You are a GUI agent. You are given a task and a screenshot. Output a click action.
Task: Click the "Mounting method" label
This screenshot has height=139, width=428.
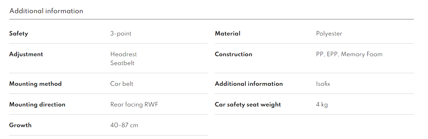[x=35, y=84]
